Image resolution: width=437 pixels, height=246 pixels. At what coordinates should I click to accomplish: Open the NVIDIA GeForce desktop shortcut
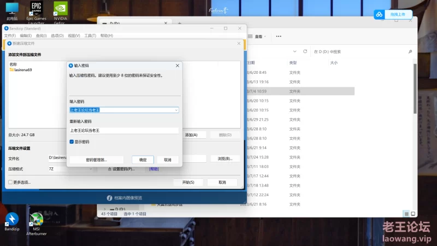[x=61, y=10]
